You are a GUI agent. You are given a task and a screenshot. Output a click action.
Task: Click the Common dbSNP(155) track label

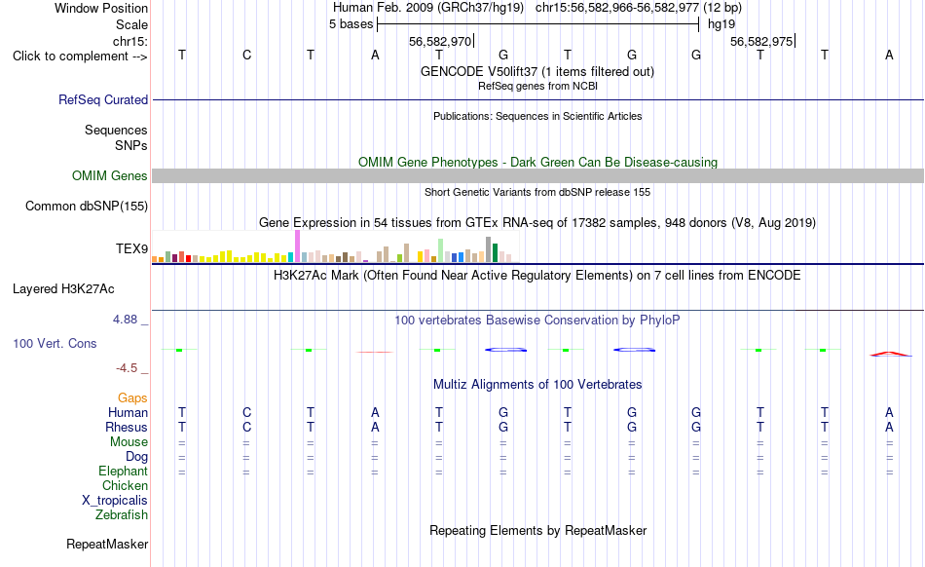click(x=86, y=206)
